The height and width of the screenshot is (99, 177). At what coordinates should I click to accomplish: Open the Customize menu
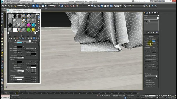(x=79, y=3)
